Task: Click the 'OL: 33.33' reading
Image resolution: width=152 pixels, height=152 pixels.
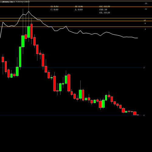Action: click(x=105, y=13)
